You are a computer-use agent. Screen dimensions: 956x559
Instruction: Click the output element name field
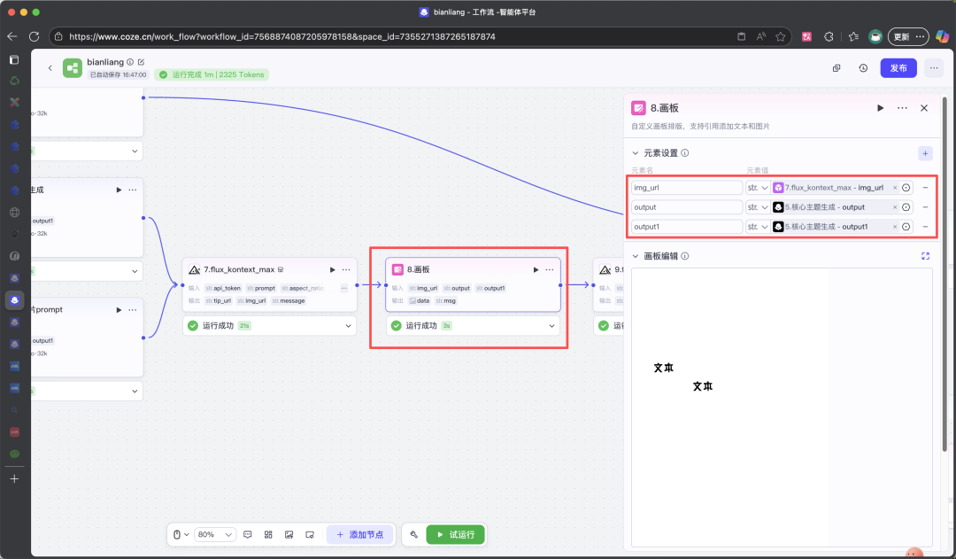tap(687, 207)
